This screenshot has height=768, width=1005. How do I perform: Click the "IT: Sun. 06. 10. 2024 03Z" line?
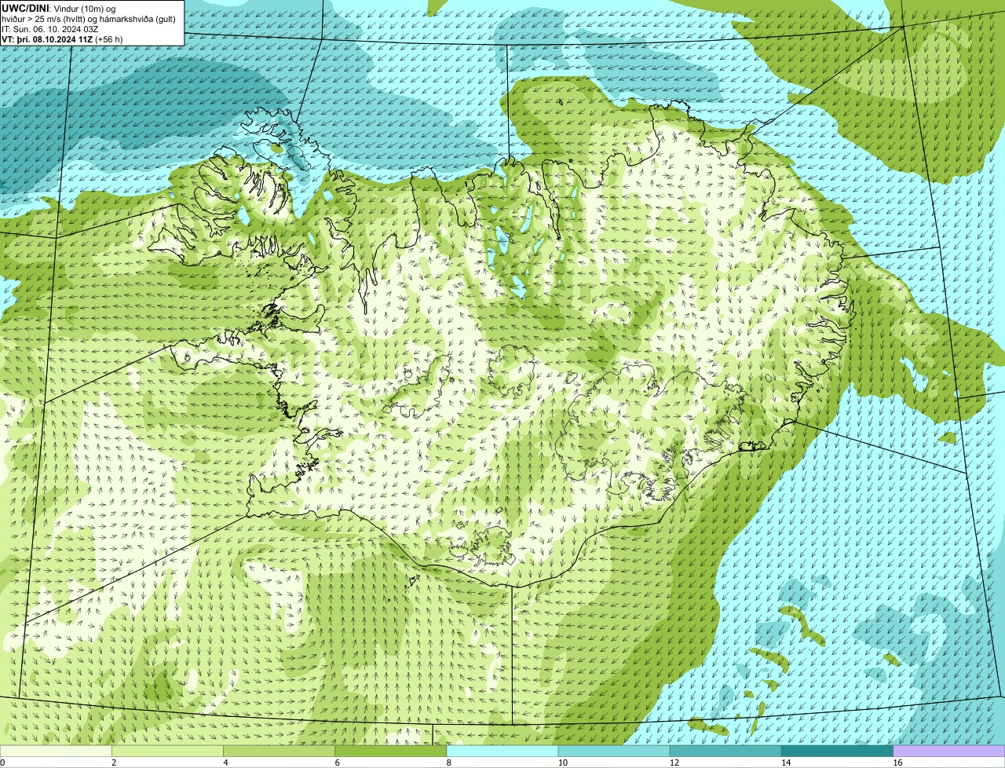[x=50, y=29]
